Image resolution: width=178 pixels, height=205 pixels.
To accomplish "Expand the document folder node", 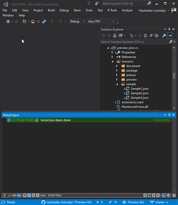I will point(117,66).
